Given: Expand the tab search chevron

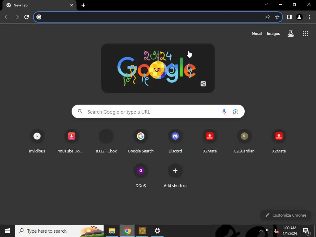Looking at the screenshot, I should coord(266,4).
